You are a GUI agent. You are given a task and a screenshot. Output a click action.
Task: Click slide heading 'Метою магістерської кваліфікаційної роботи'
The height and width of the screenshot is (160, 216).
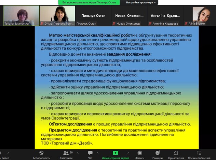(92, 35)
